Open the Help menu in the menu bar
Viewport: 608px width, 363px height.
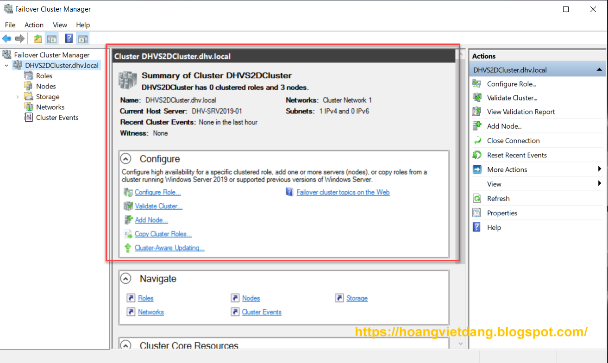coord(83,25)
